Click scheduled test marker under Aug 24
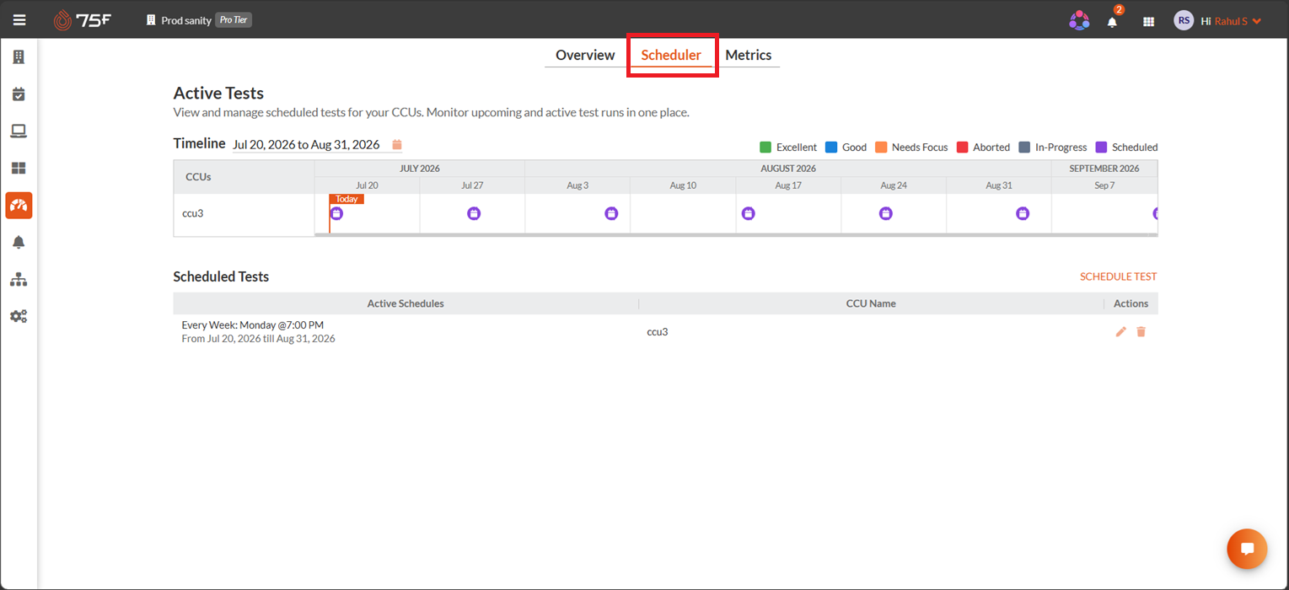1289x590 pixels. (x=886, y=214)
